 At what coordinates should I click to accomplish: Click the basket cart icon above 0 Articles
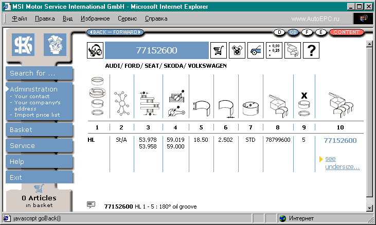[39, 189]
